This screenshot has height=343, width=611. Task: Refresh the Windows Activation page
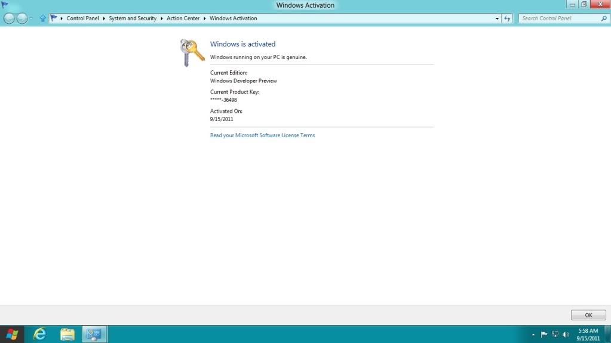[x=507, y=18]
